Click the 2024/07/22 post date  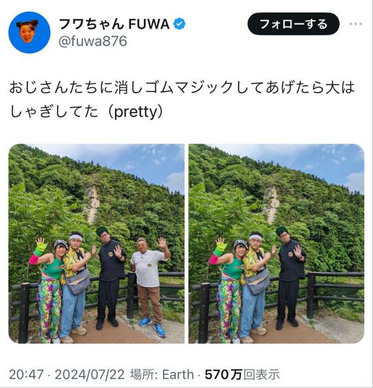tap(90, 374)
